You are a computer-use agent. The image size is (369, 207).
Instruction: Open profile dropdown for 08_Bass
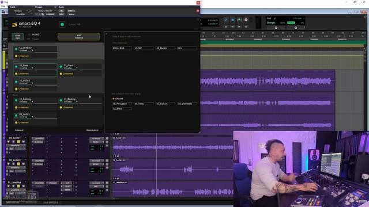click(32, 68)
